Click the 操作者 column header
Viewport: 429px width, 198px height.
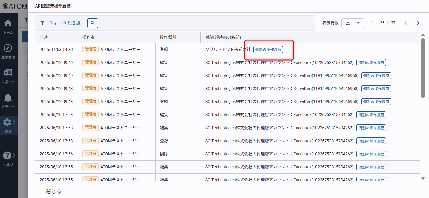89,37
